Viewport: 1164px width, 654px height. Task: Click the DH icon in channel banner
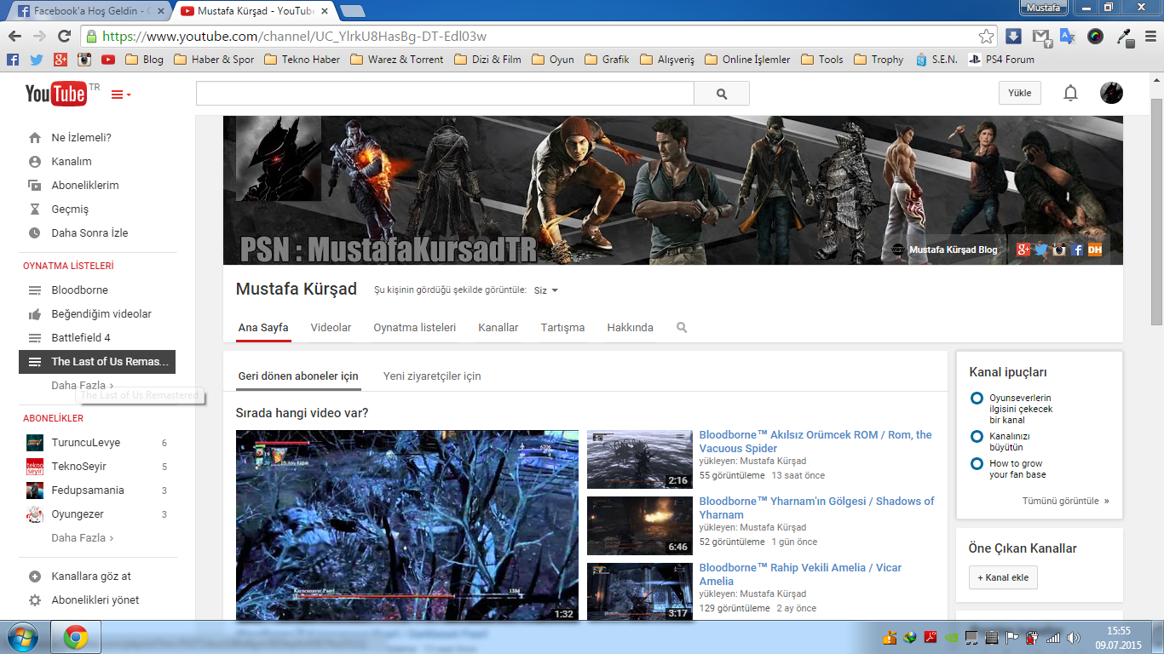coord(1095,250)
